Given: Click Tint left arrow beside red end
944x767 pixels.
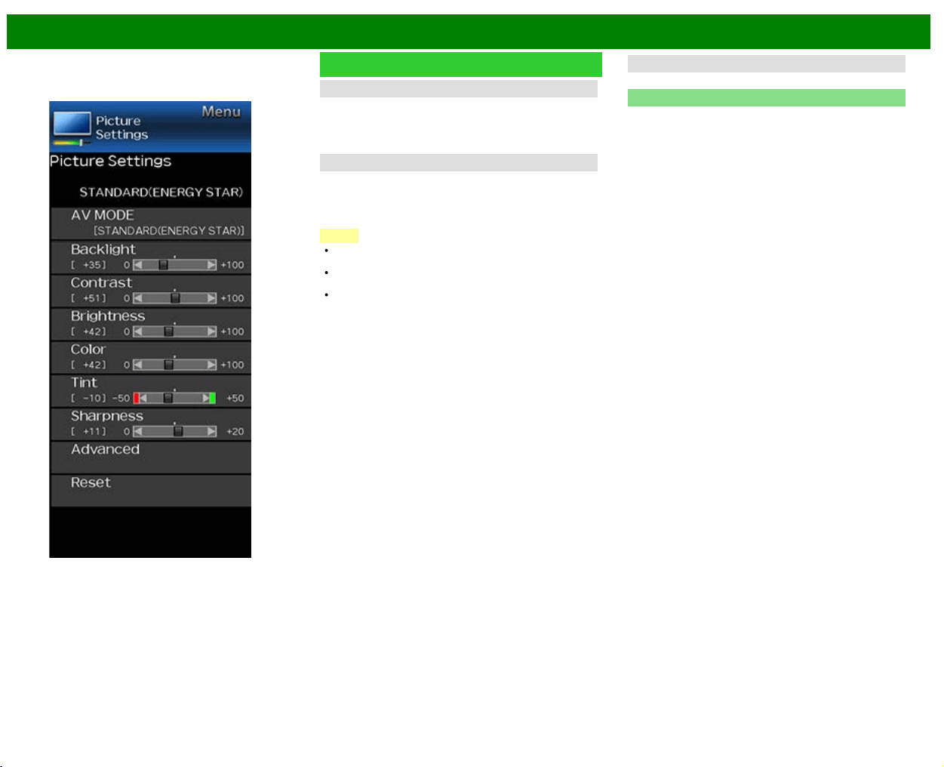Looking at the screenshot, I should [143, 398].
